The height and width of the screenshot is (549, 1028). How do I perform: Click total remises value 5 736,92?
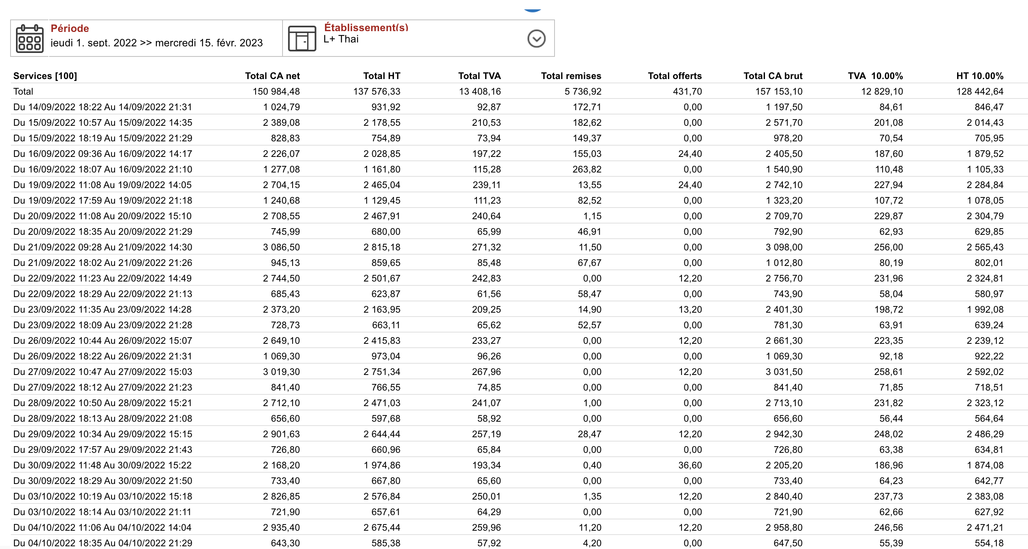pos(583,91)
